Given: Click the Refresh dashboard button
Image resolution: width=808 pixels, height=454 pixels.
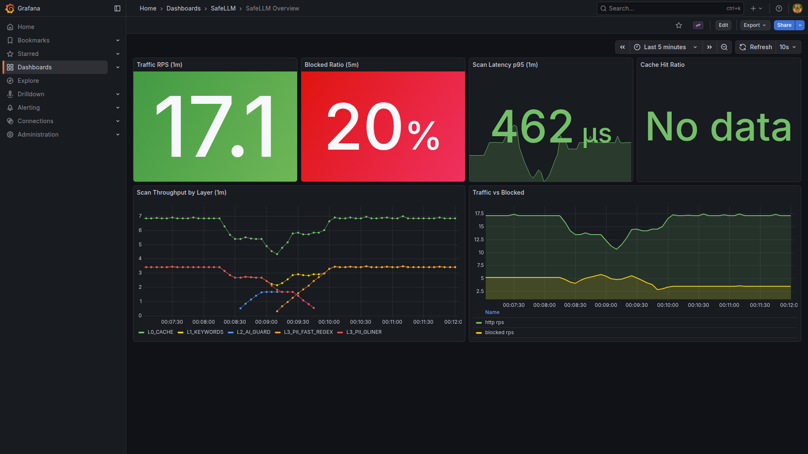Looking at the screenshot, I should (755, 47).
